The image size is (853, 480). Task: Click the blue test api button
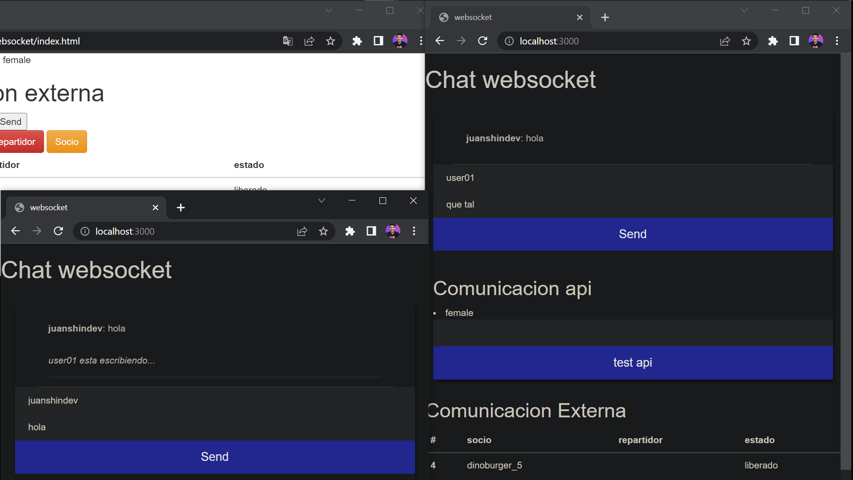[633, 363]
